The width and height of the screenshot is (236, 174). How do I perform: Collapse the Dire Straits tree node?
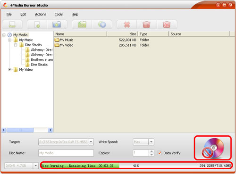coord(16,45)
